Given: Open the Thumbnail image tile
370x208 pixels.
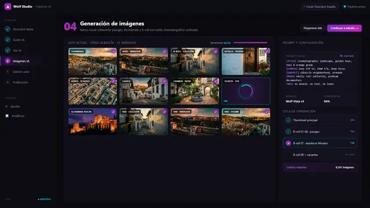Looking at the screenshot, I should coord(92,61).
